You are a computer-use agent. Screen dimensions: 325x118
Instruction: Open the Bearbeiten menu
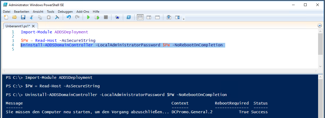tap(22, 12)
